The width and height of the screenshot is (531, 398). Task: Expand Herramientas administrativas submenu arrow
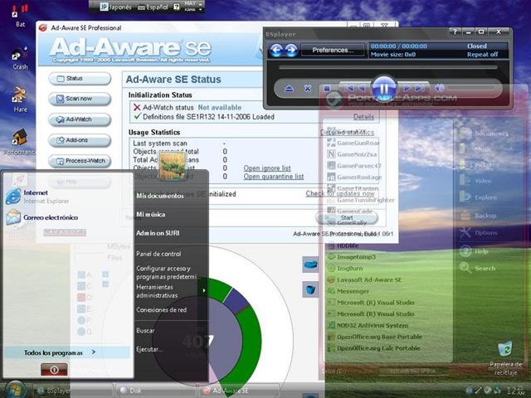tap(204, 290)
